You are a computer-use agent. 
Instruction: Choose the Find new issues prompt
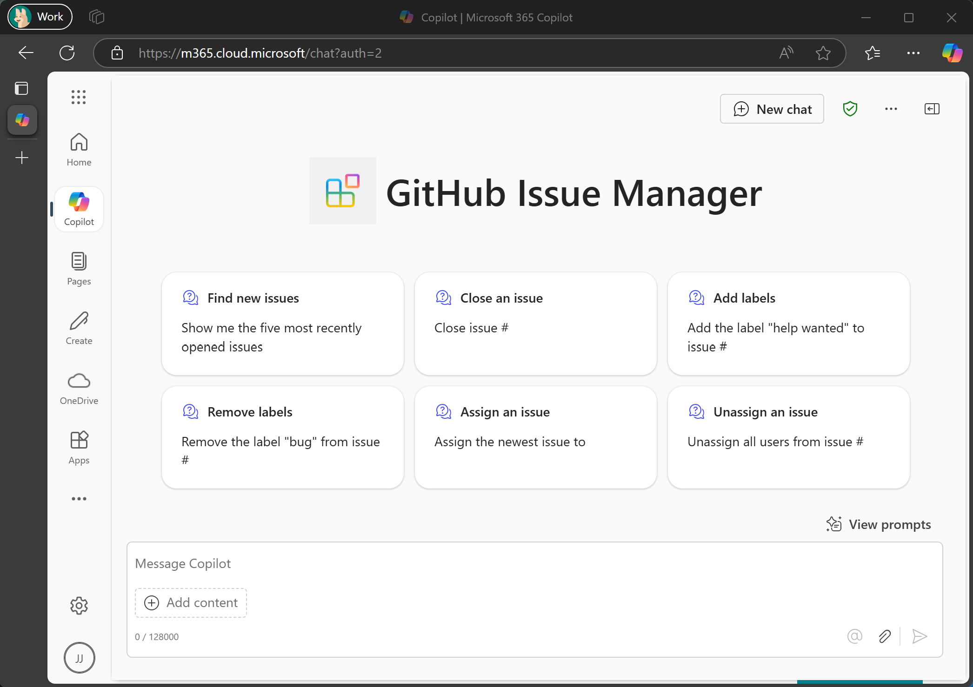pos(283,324)
